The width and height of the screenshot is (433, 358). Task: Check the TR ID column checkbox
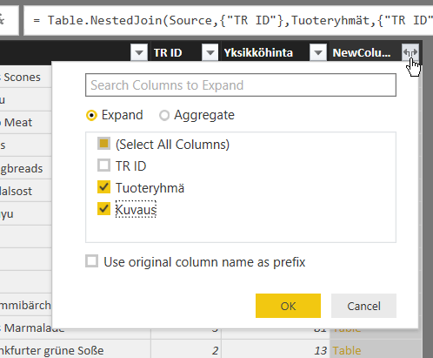(103, 165)
